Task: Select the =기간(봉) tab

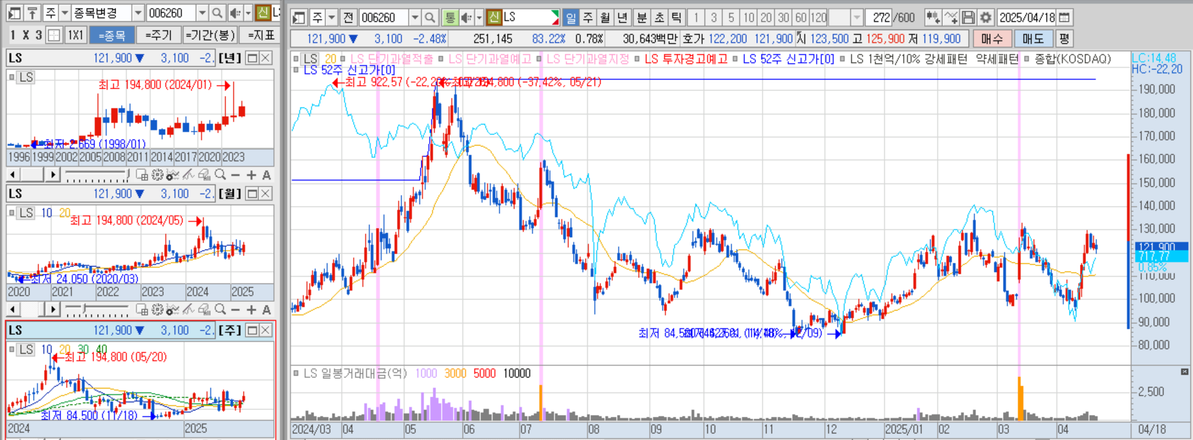Action: 210,35
